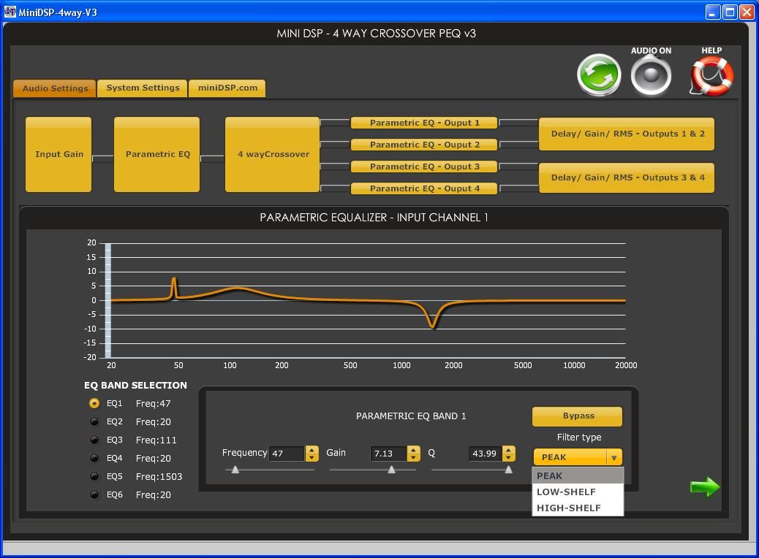Click the green next arrow at bottom right

[704, 486]
